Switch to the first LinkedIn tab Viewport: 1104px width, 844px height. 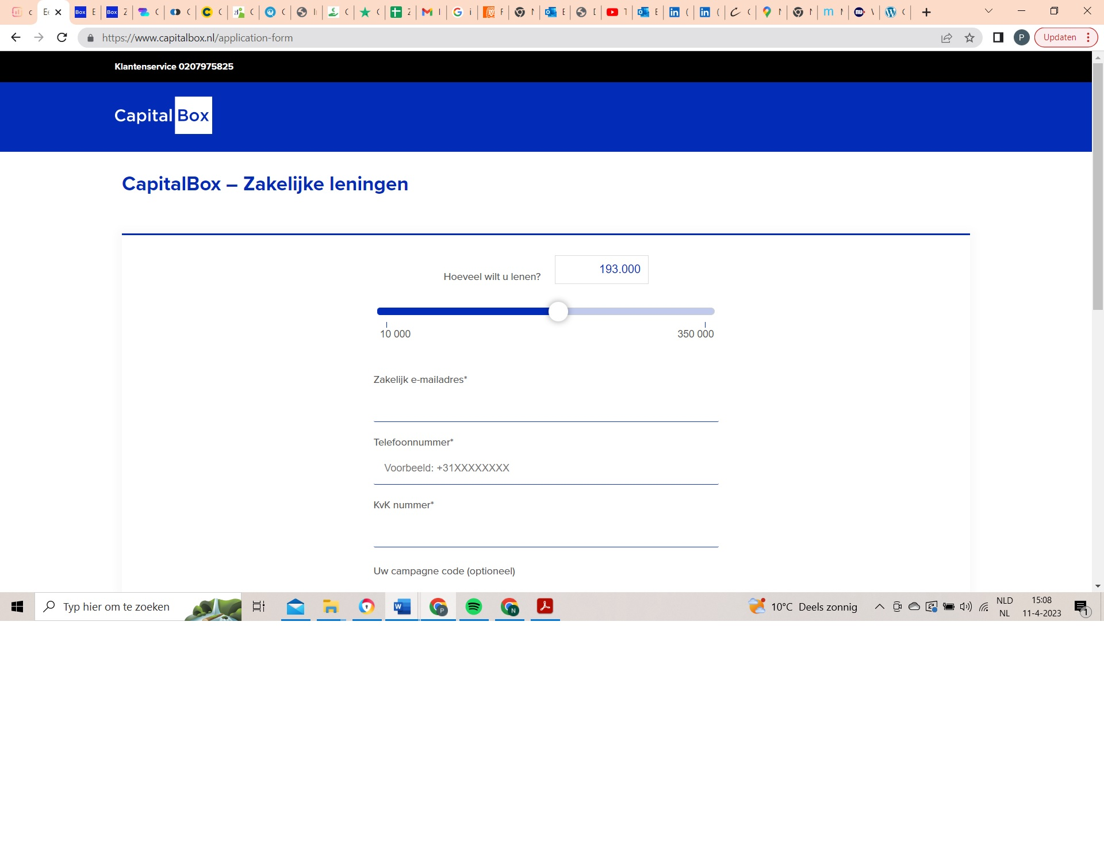(678, 12)
